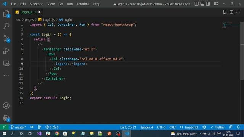Click the master* branch in status bar
Screen dimensions: 244x137
coord(18,127)
